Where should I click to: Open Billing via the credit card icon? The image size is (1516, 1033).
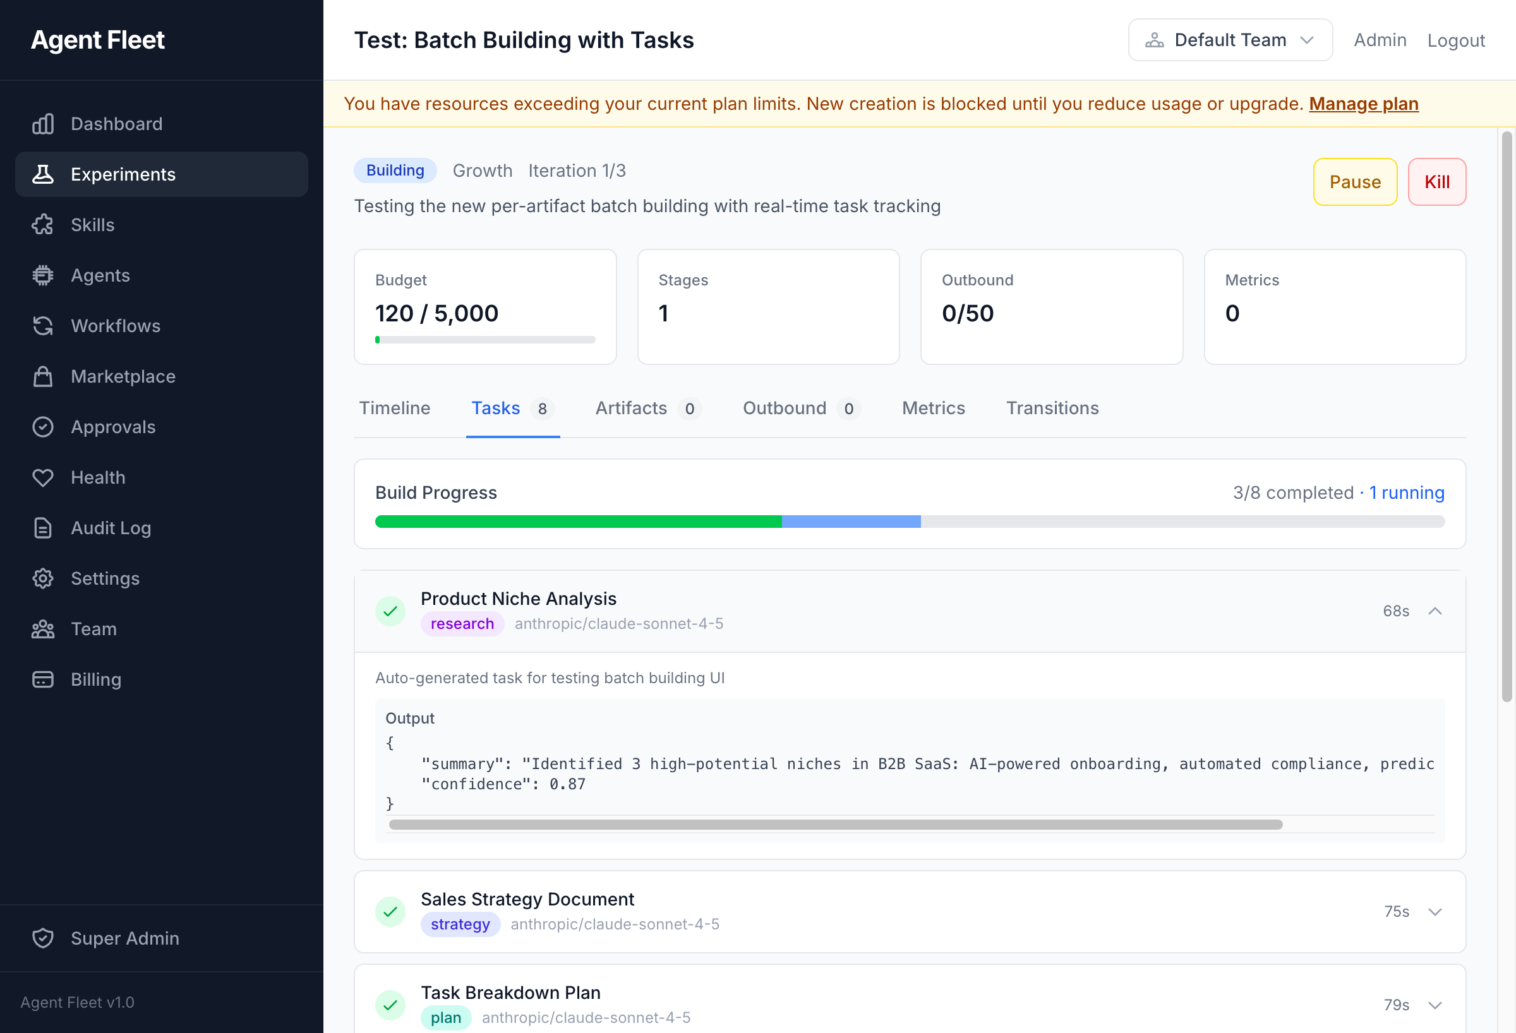point(42,679)
